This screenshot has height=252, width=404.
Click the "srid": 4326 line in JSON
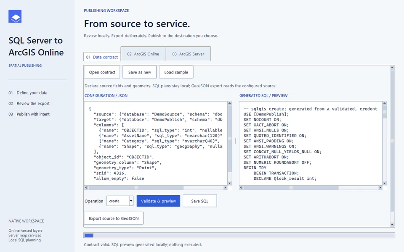point(110,173)
